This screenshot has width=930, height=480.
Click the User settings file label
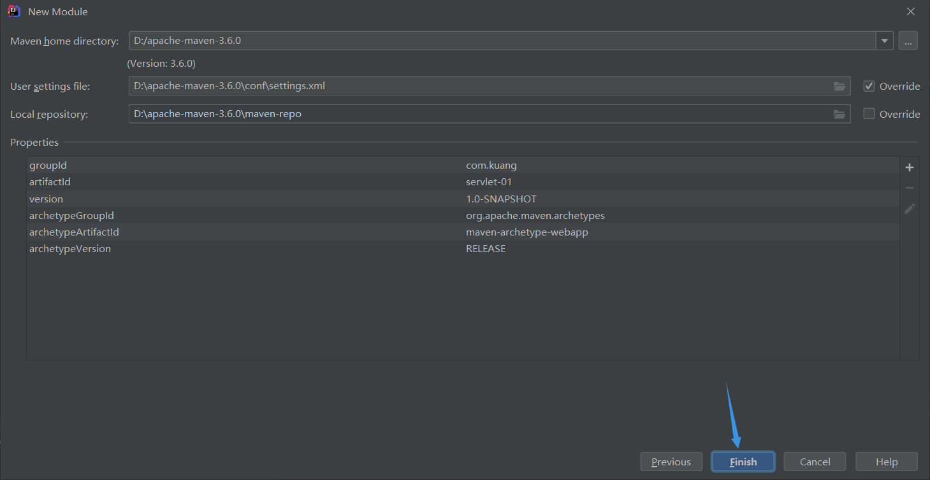[50, 86]
